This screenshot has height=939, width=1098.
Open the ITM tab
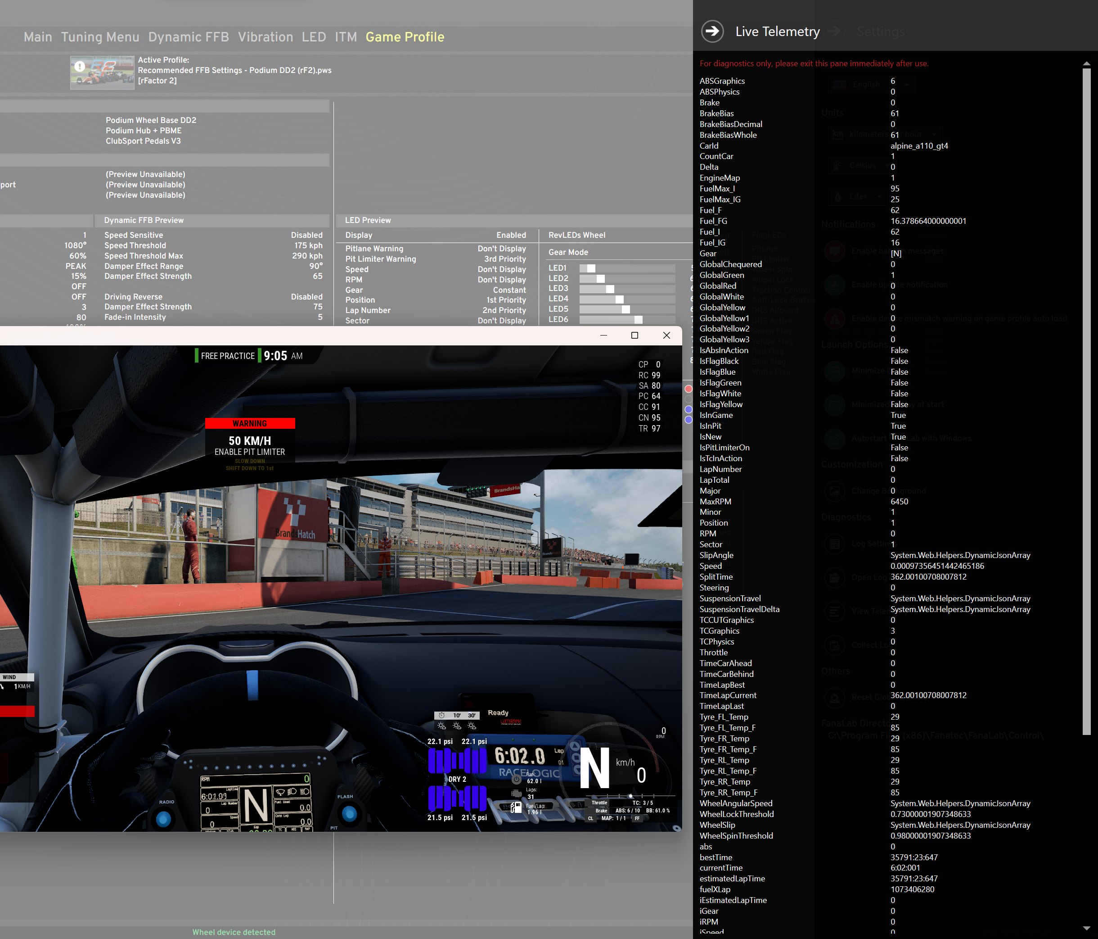tap(346, 37)
